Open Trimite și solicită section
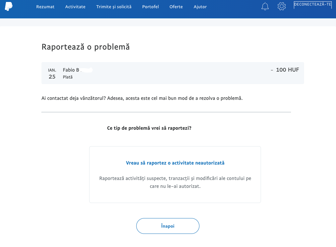336x247 pixels. [x=114, y=7]
